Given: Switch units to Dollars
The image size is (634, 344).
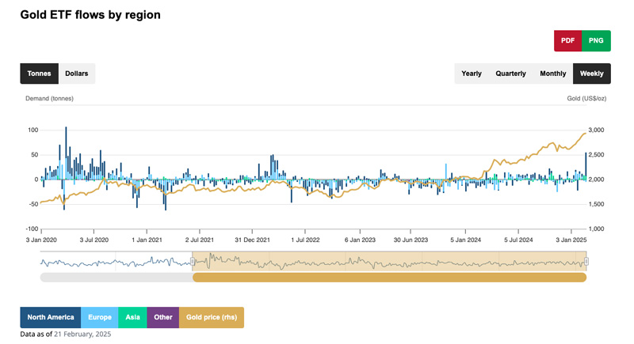Looking at the screenshot, I should 77,74.
